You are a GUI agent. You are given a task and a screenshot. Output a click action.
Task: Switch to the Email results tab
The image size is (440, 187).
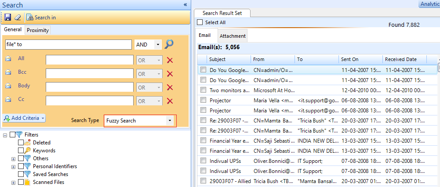[x=204, y=35]
